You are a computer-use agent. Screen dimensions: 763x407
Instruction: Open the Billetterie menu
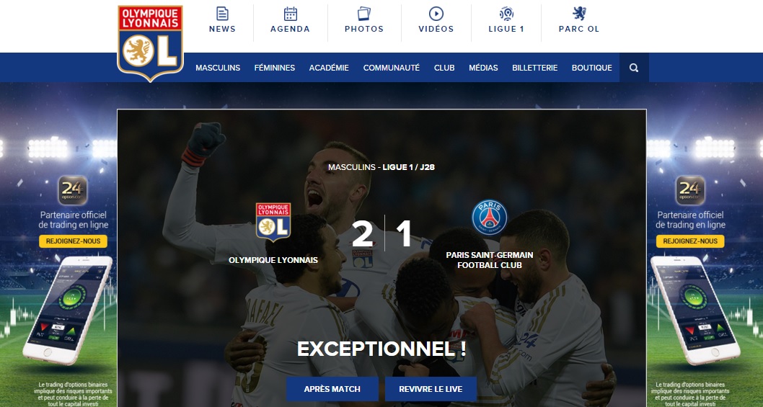pos(535,68)
